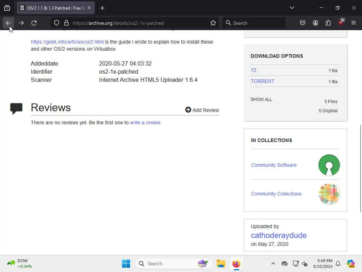The height and width of the screenshot is (272, 362).
Task: Open the Firefox account icon
Action: tap(315, 23)
